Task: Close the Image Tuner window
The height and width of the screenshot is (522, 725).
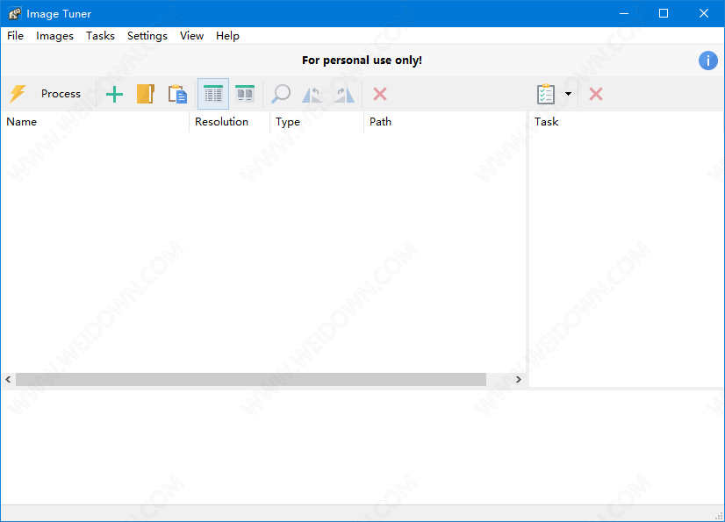Action: pos(704,13)
